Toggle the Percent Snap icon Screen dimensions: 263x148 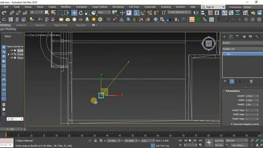(x=150, y=13)
